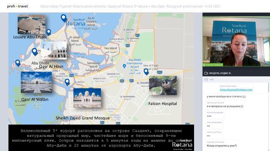Click chat message 'я и вопросы не услышала ))'
The width and height of the screenshot is (270, 151).
[225, 106]
